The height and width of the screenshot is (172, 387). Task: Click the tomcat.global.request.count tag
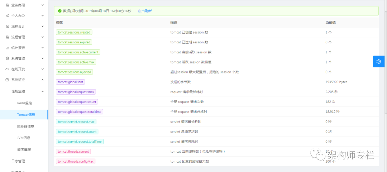tap(77, 102)
